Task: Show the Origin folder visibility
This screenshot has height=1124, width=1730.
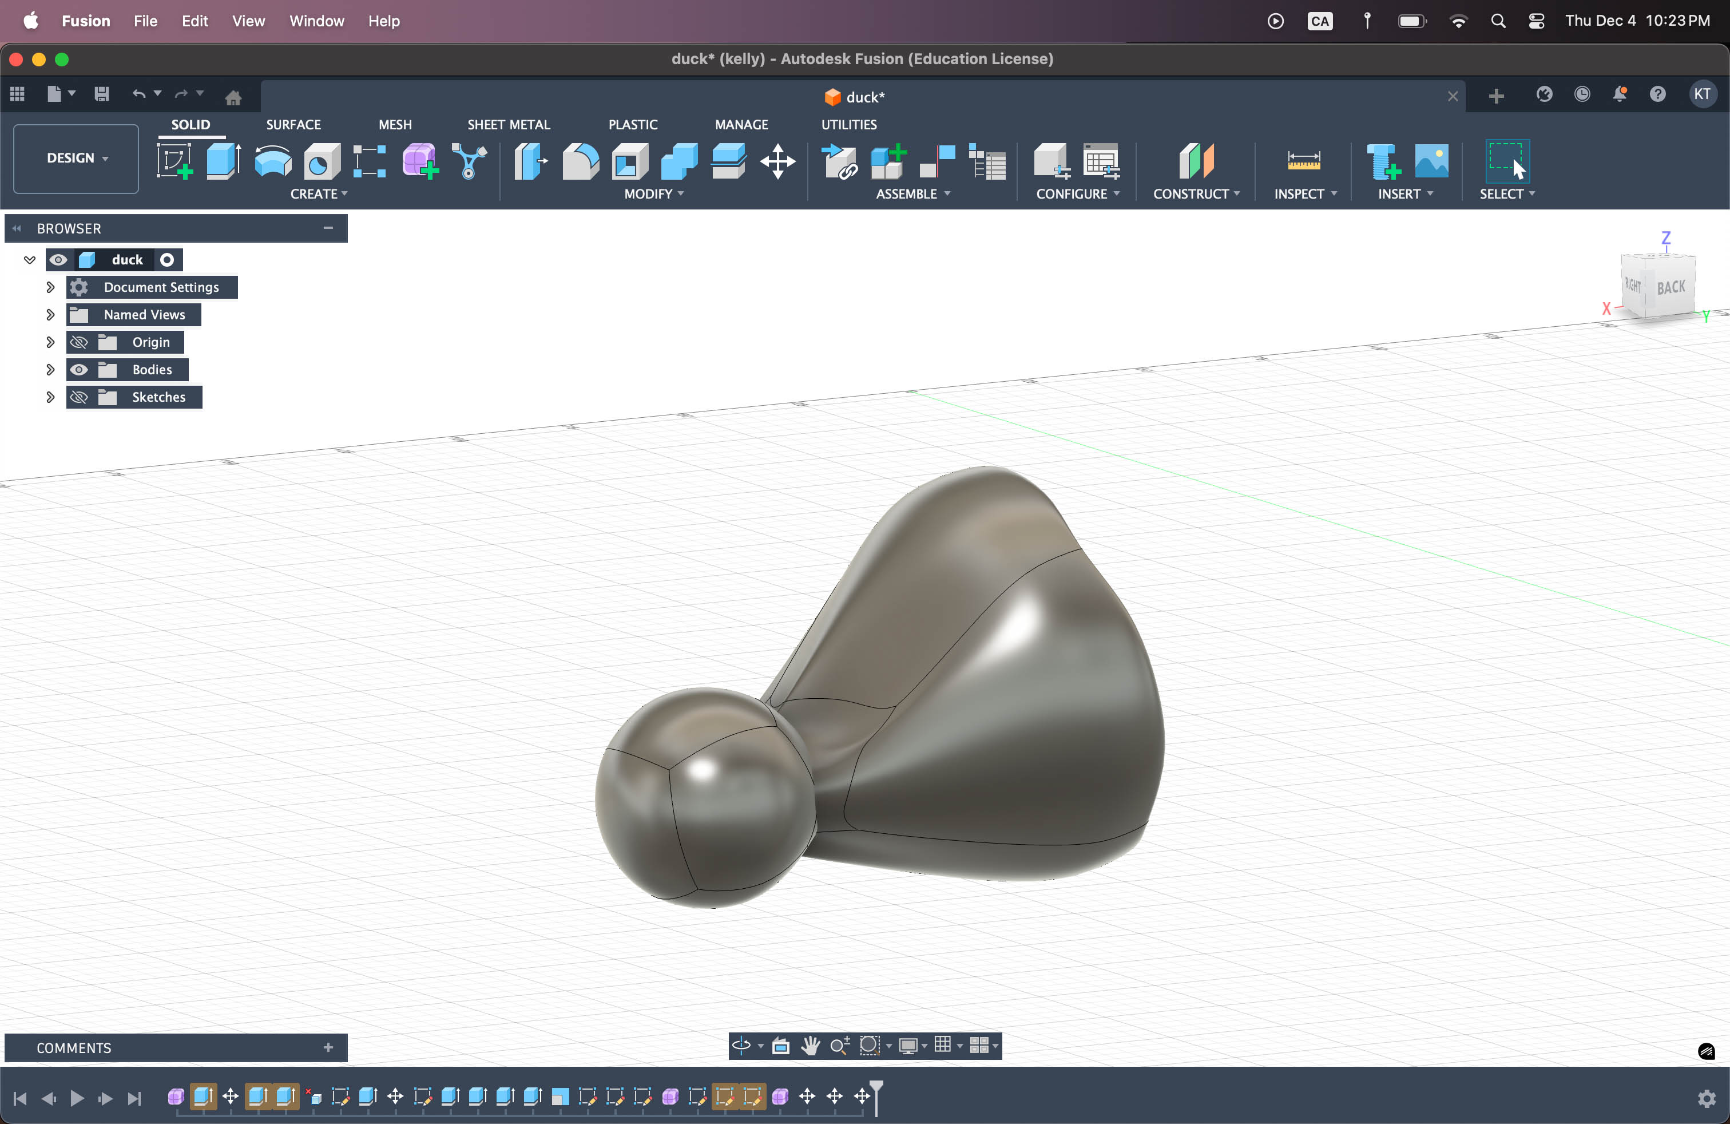Action: pos(79,342)
